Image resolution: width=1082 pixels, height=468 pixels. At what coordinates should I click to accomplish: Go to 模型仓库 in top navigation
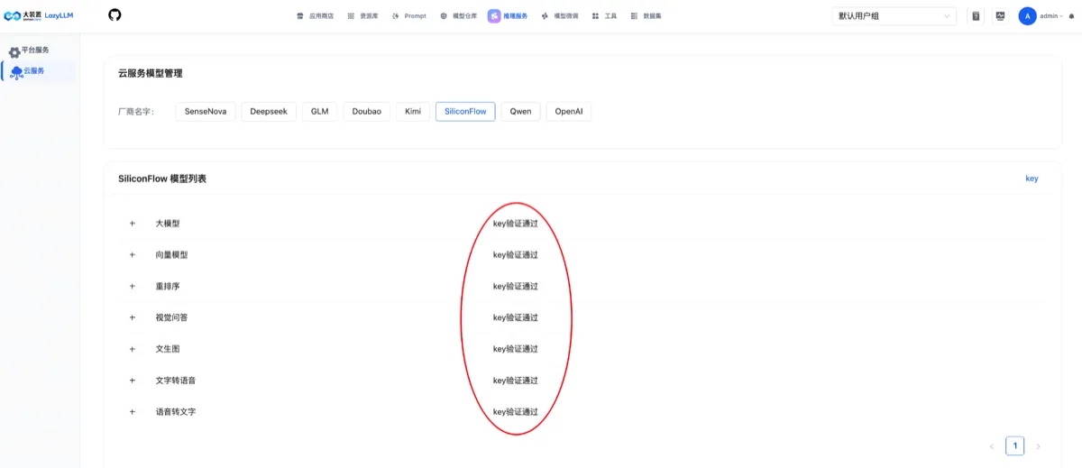coord(459,16)
